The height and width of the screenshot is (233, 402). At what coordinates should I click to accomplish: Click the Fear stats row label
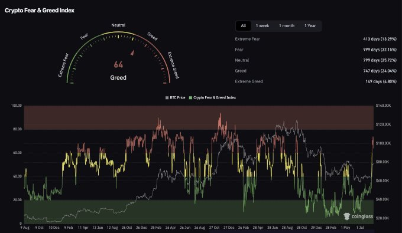tap(239, 50)
